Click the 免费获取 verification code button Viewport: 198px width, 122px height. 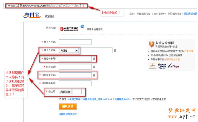point(65,92)
